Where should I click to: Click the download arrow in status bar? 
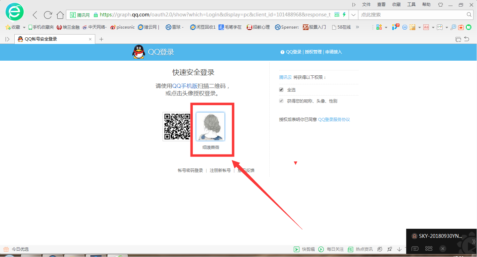pyautogui.click(x=399, y=249)
